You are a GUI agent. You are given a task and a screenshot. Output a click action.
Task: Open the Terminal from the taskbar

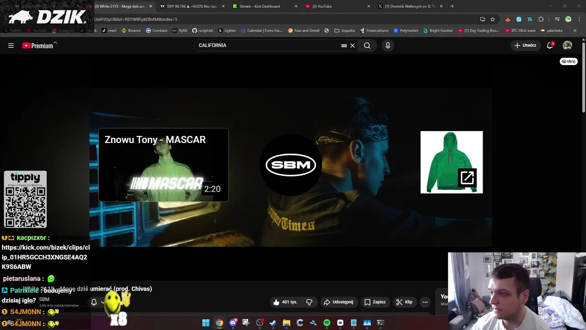coord(380,323)
